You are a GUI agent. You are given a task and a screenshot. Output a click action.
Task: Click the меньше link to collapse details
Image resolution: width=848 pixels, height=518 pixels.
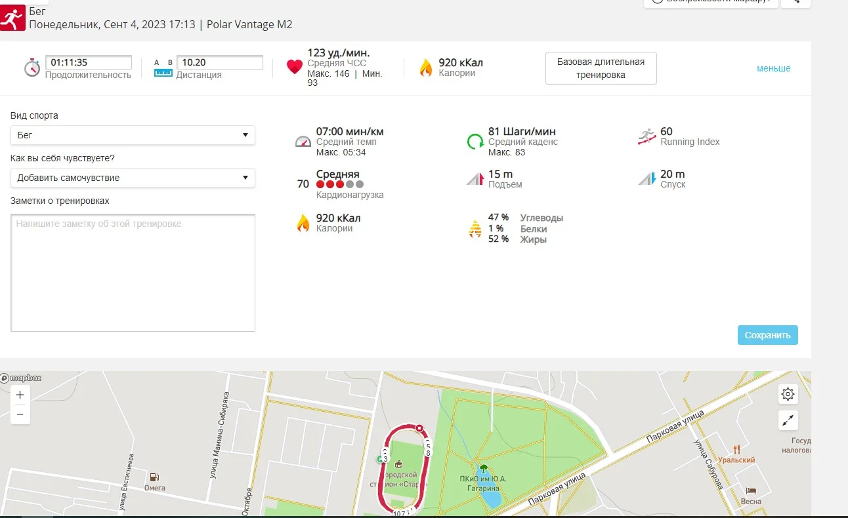click(774, 68)
